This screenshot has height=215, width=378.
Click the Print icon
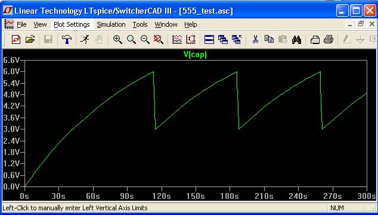[329, 39]
